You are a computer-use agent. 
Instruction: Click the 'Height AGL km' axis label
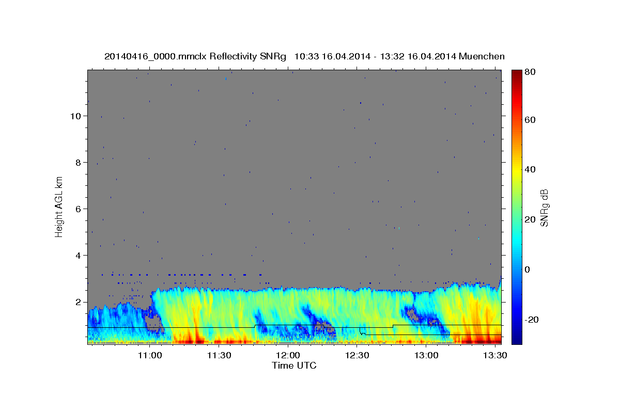59,206
